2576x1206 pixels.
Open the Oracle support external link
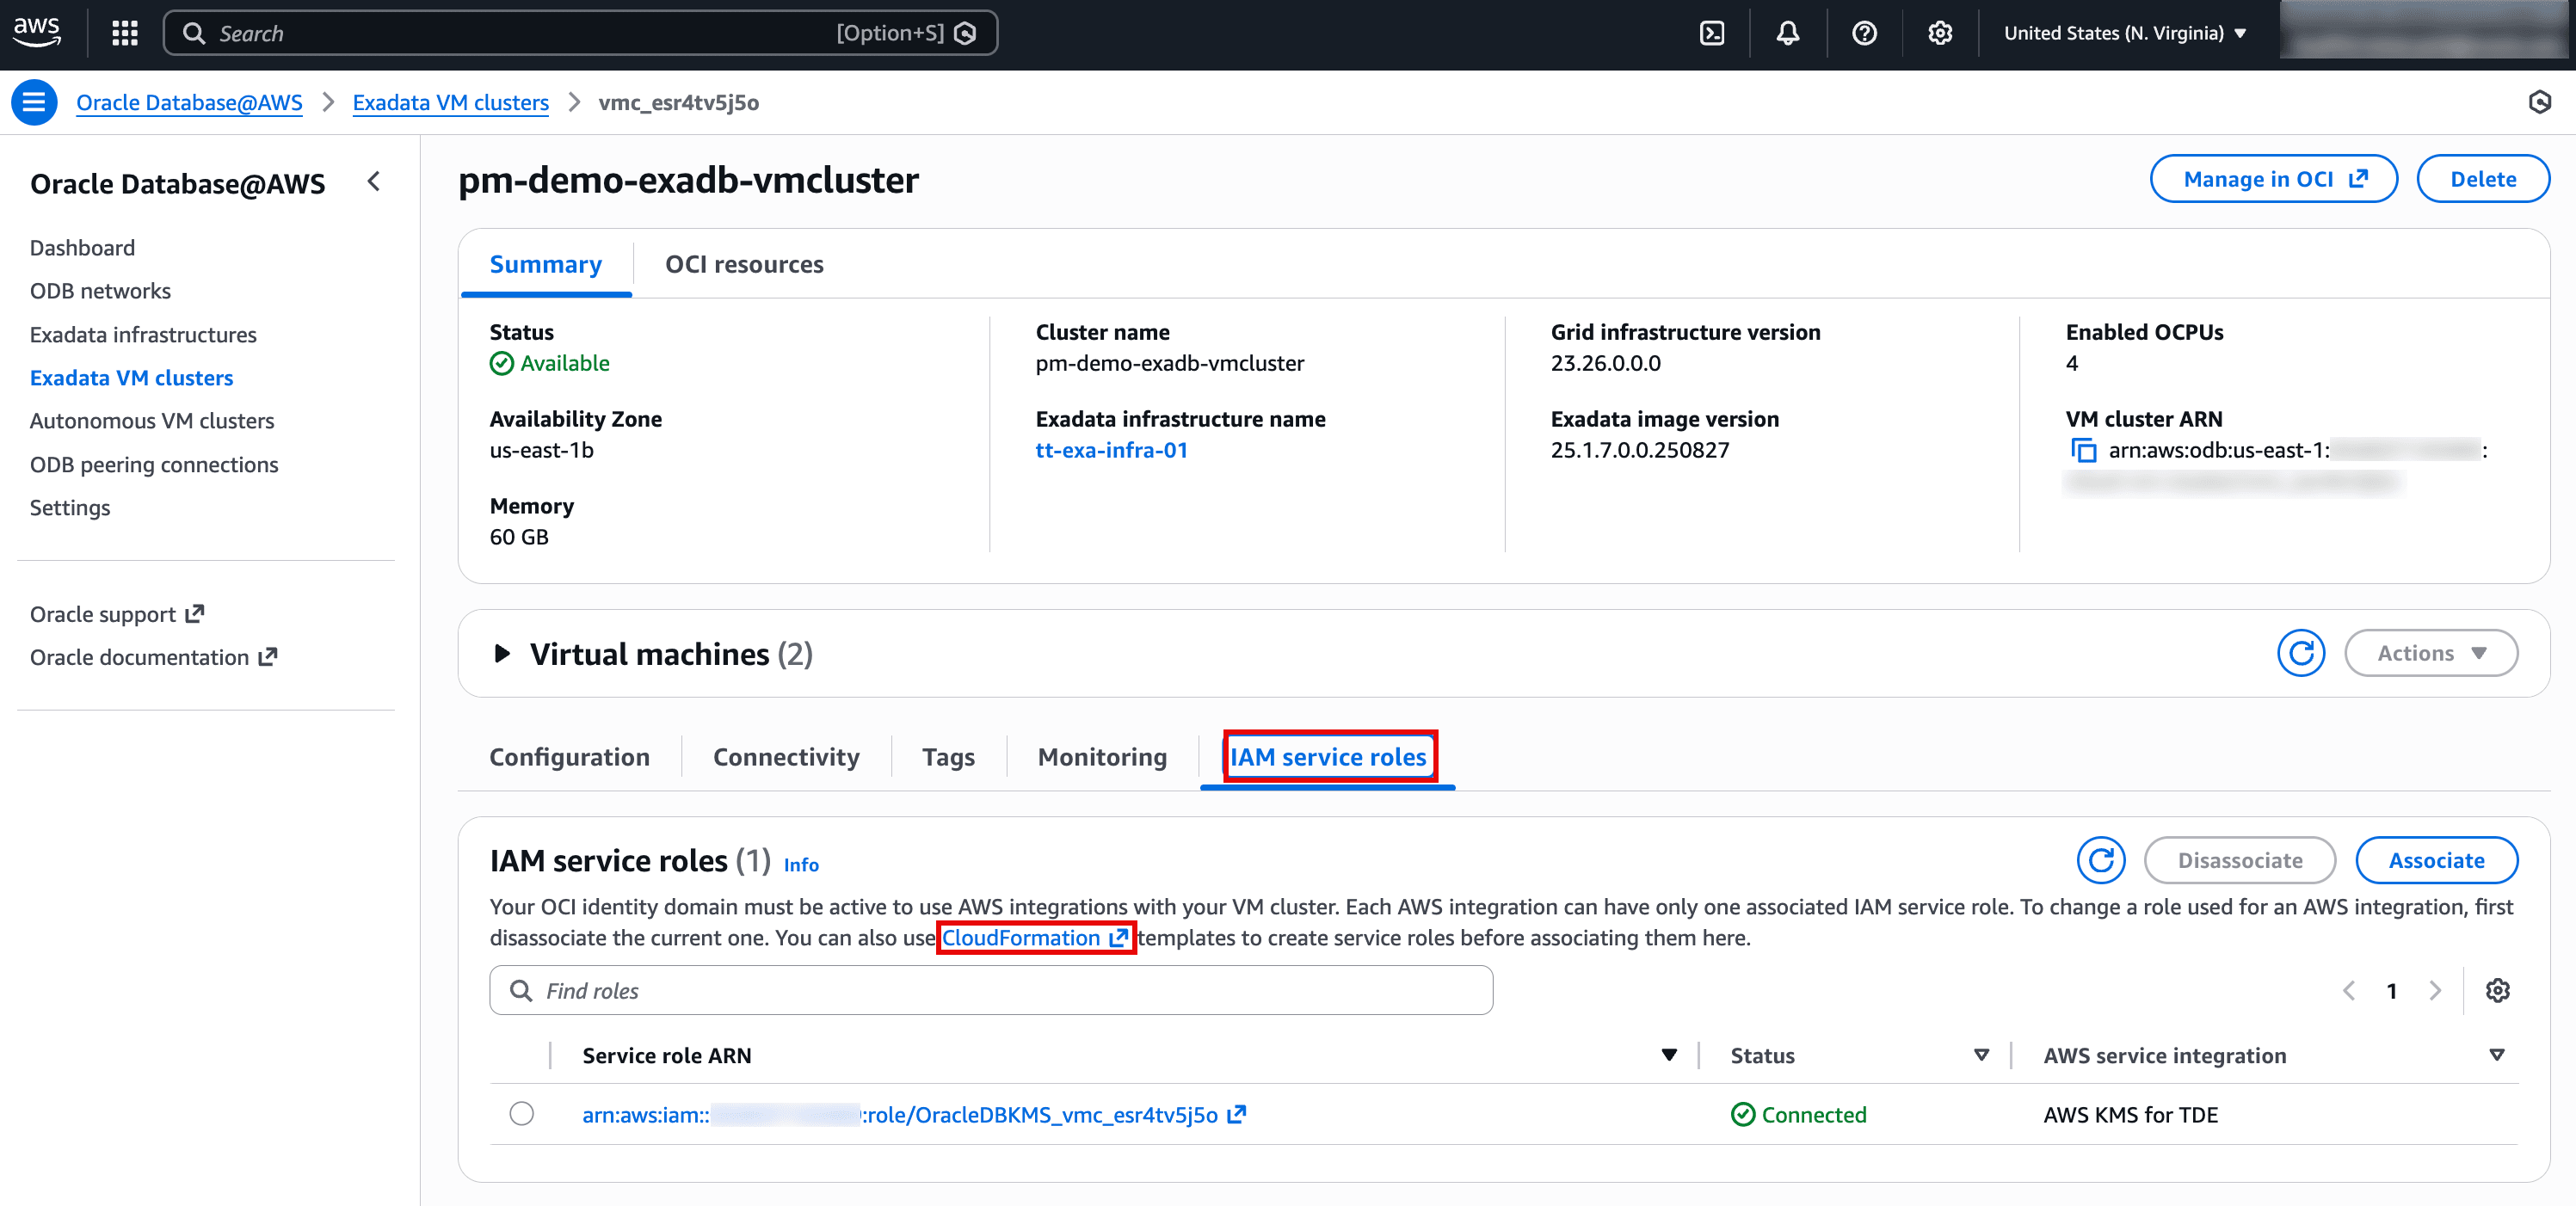click(x=117, y=614)
